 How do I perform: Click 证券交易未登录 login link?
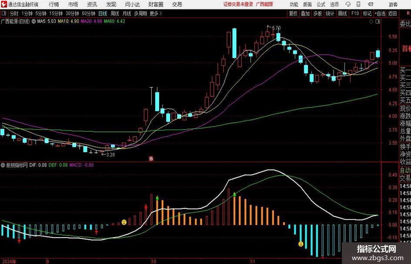point(238,4)
